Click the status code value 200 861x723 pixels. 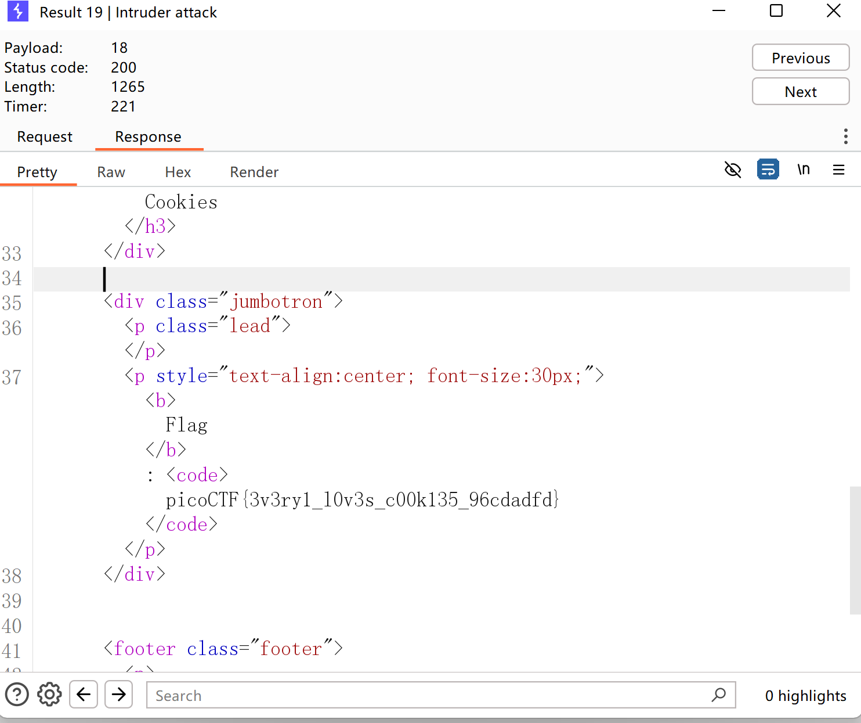pyautogui.click(x=124, y=67)
